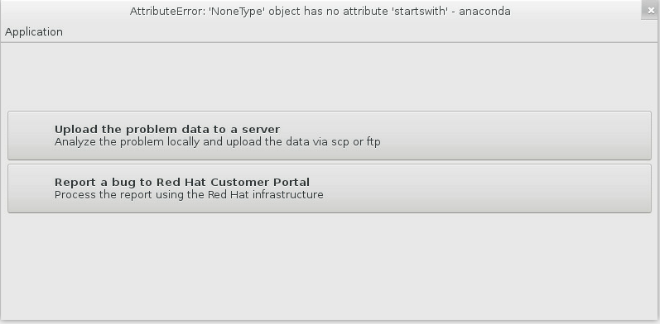Click 'Process the report using the Red Hat infrastructure' text
The width and height of the screenshot is (660, 324).
click(x=189, y=195)
